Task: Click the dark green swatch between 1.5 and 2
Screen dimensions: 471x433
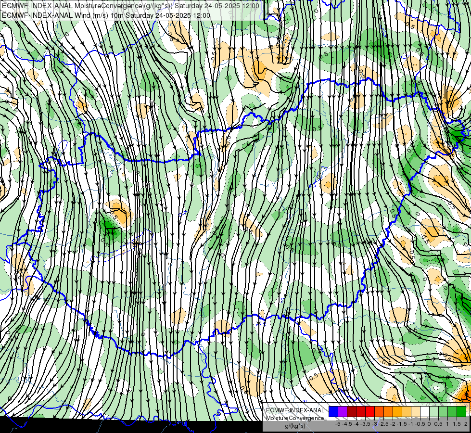Action: point(461,411)
